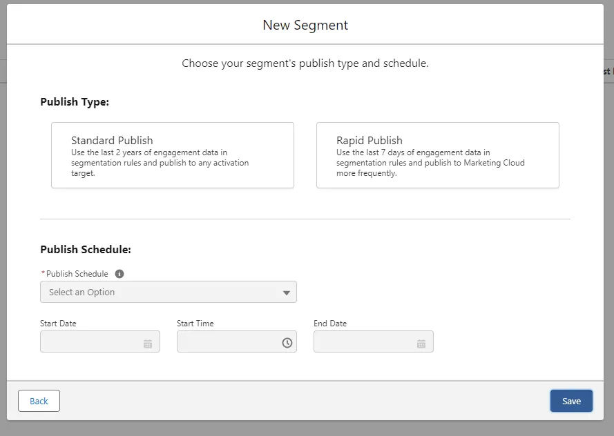The image size is (614, 436).
Task: Click inside the Start Time field
Action: 227,342
